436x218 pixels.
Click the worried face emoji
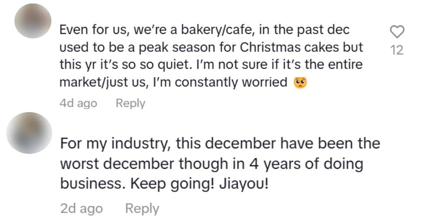(301, 82)
